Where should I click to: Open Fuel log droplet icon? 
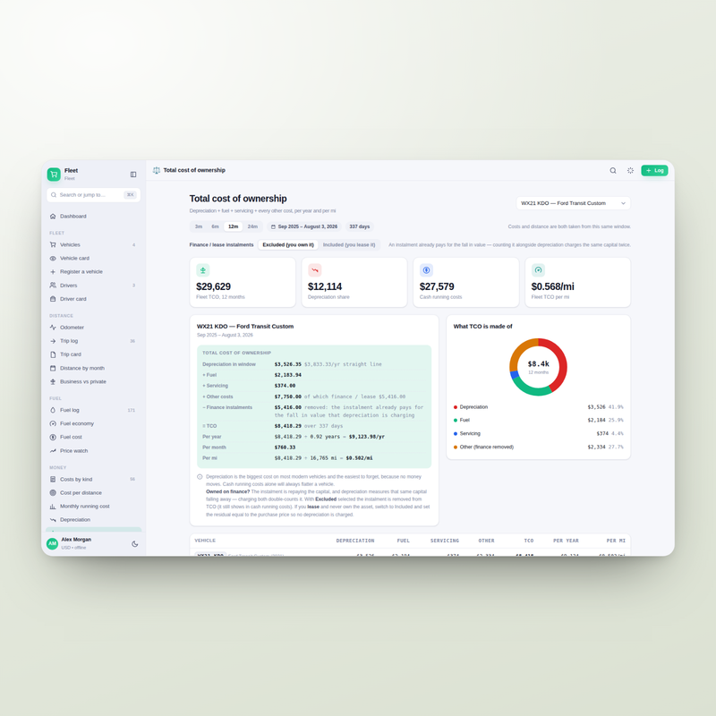tap(53, 410)
